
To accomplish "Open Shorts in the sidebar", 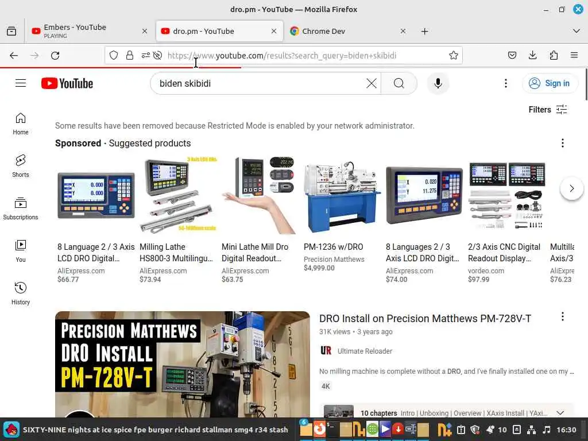I will (21, 166).
